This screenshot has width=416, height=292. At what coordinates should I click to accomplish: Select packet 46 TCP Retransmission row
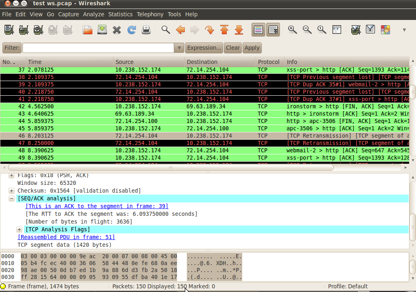coord(205,136)
